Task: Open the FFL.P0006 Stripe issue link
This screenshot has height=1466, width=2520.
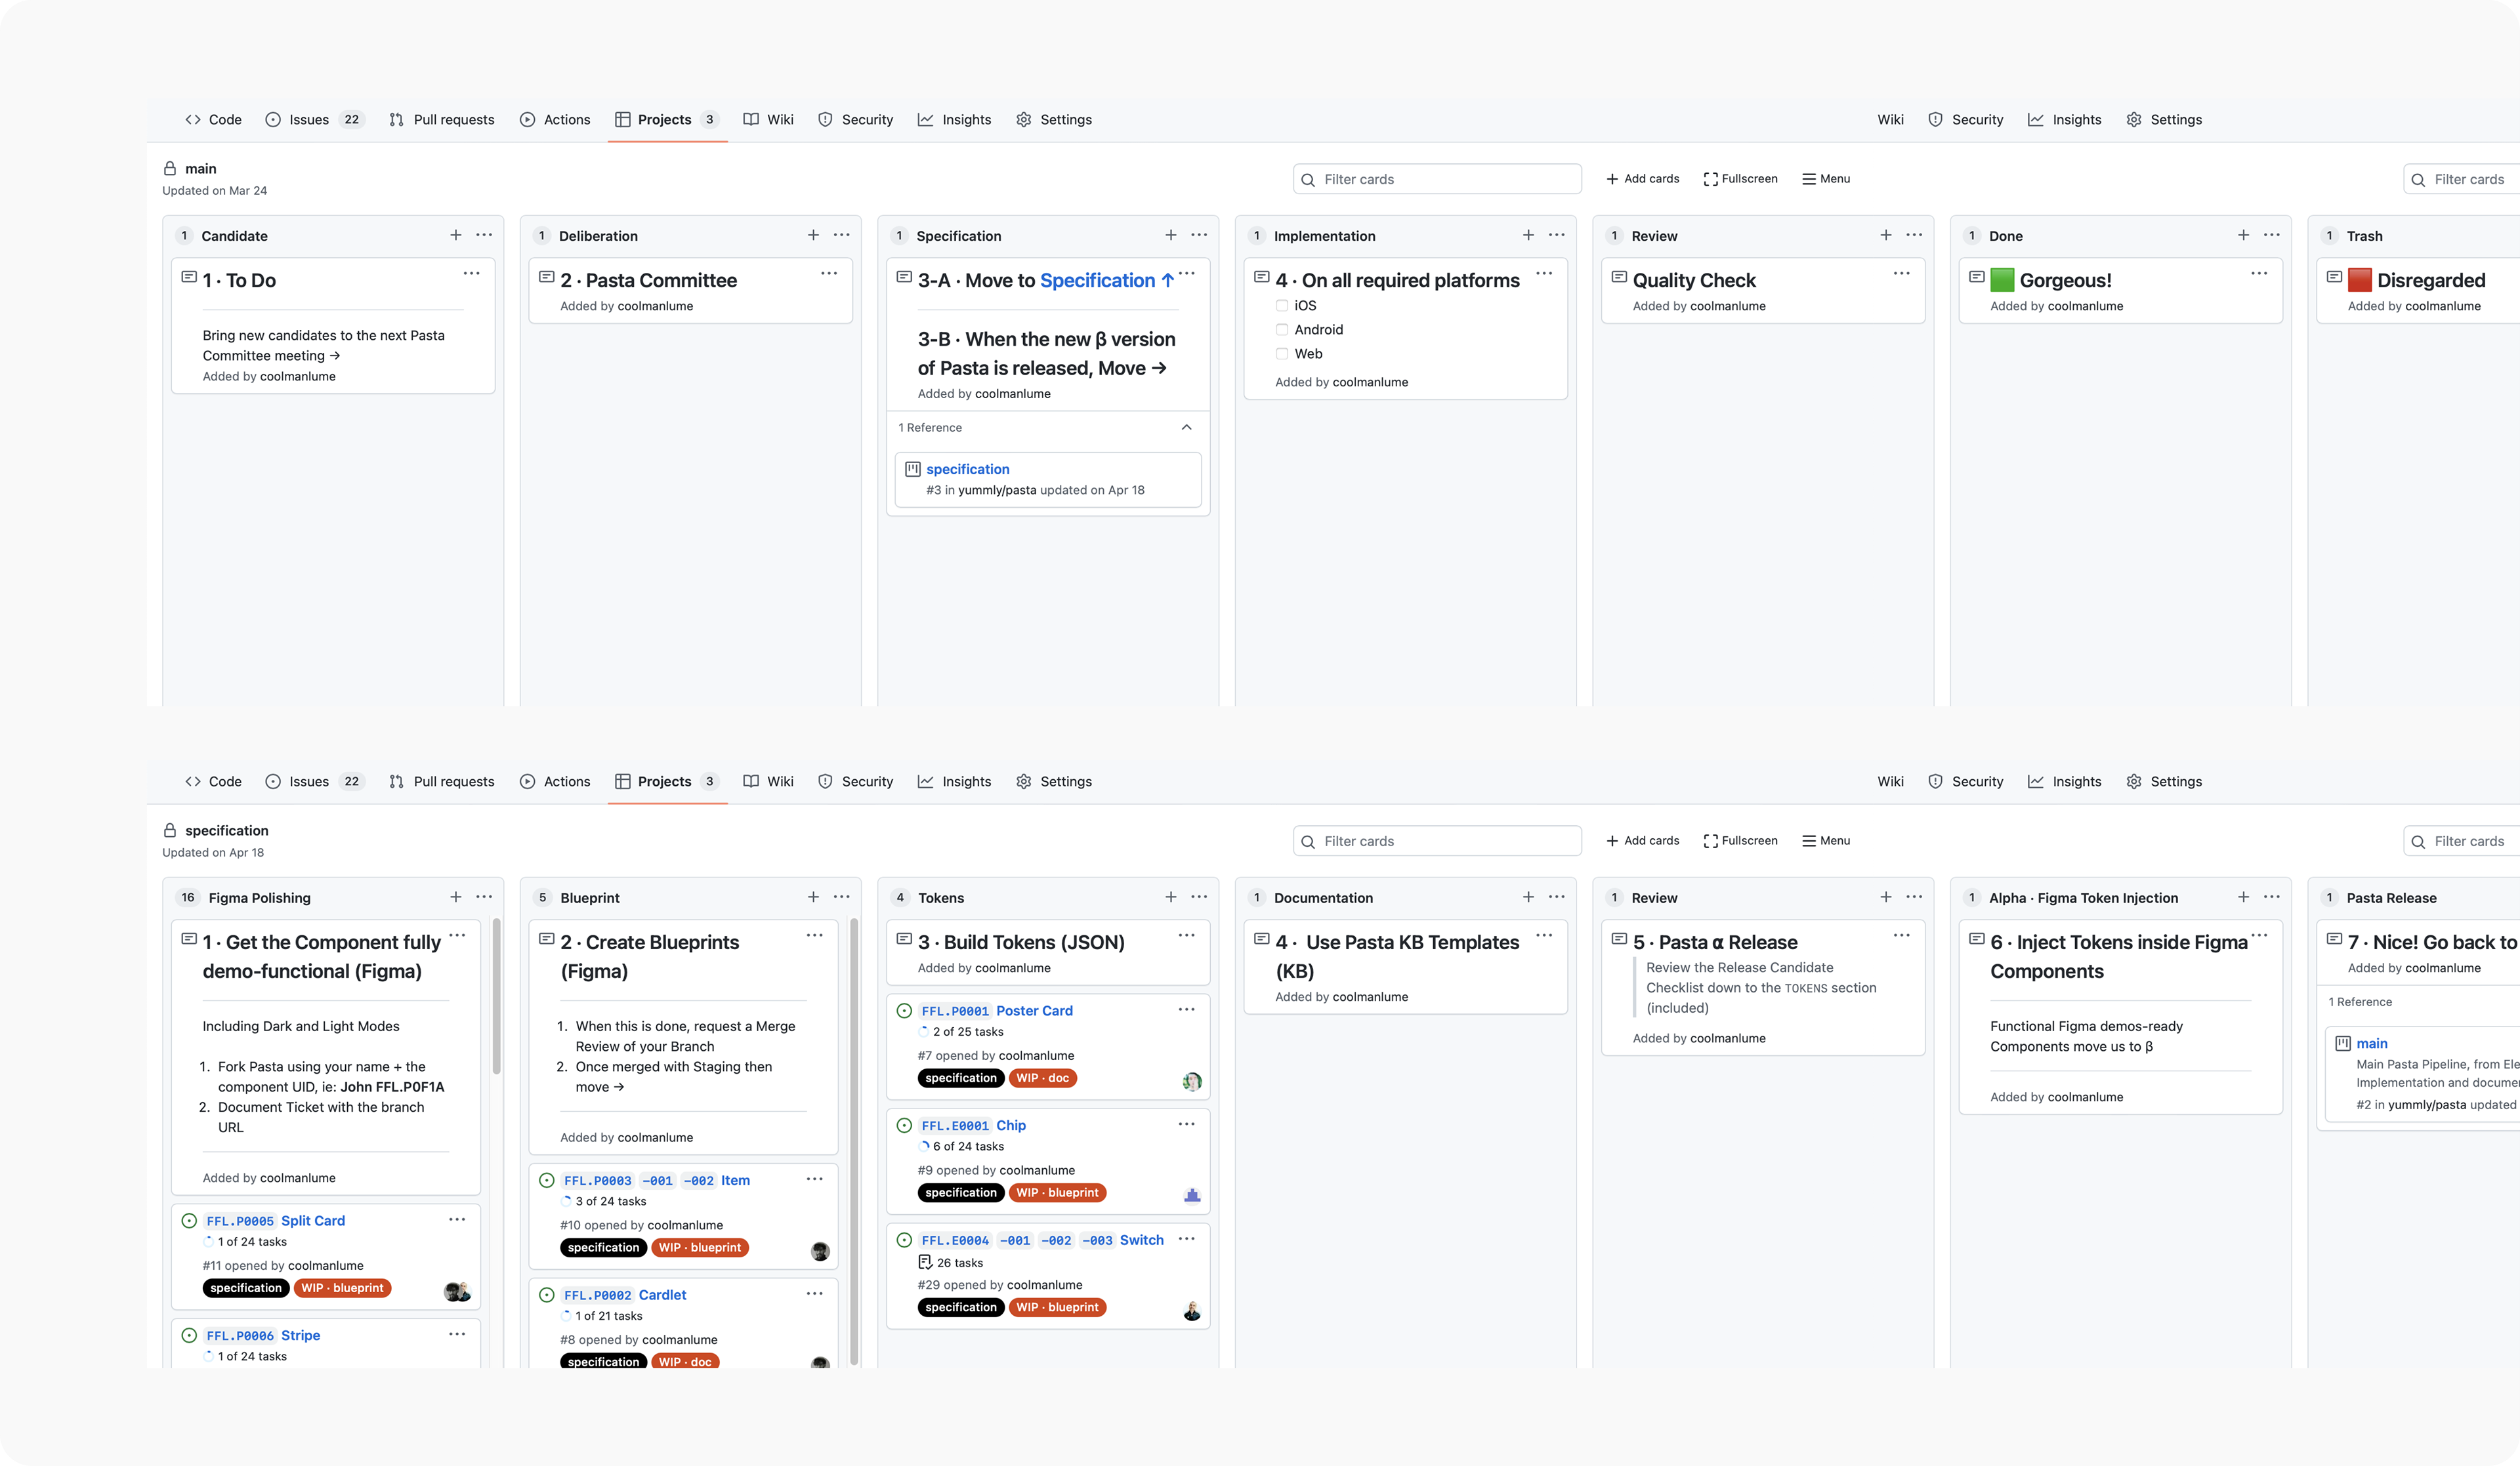Action: (x=262, y=1335)
